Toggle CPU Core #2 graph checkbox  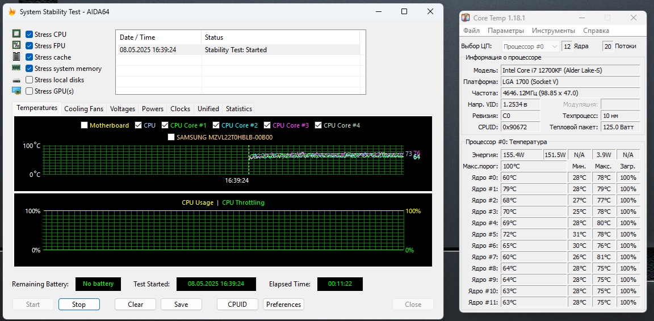(216, 125)
